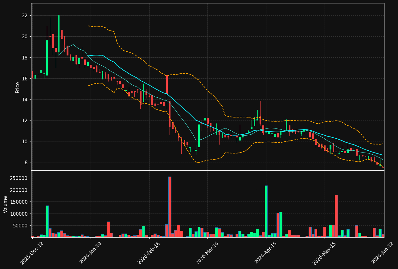This screenshot has height=269, width=398.
Task: Click the volume axis label 250000
Action: tap(19, 178)
